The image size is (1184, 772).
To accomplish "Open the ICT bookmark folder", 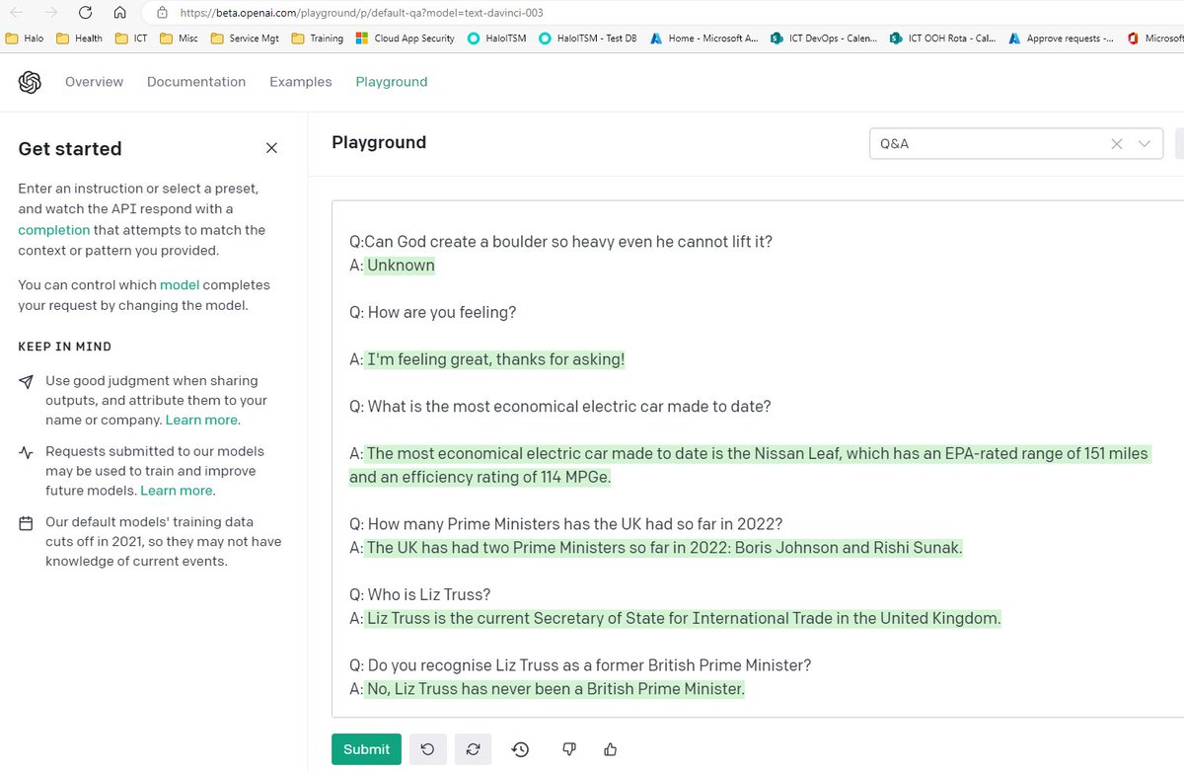I will click(131, 39).
